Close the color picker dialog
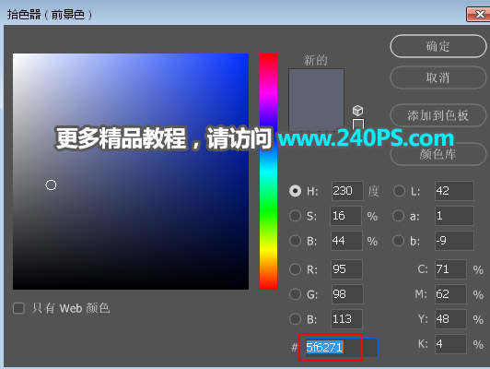The image size is (490, 369). (478, 15)
